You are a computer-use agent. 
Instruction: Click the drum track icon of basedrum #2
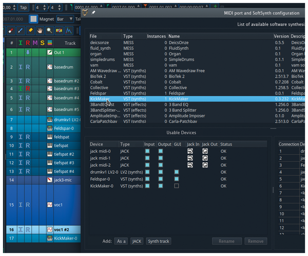coord(50,81)
